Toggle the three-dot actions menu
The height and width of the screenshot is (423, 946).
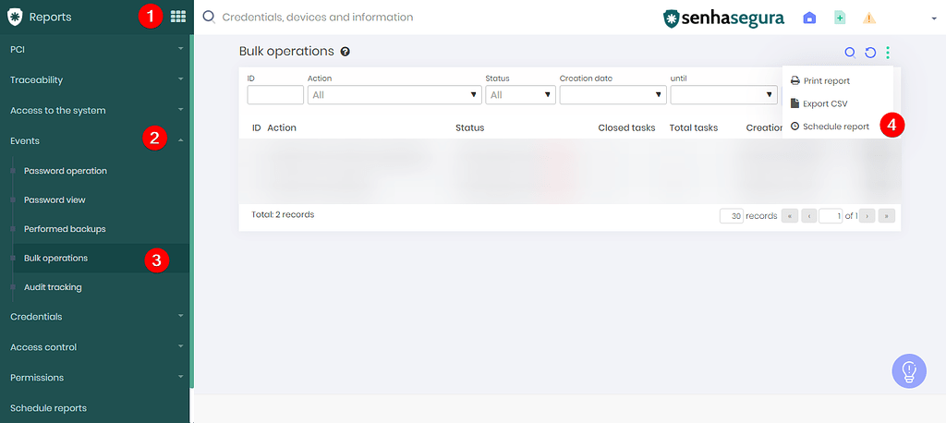coord(888,53)
